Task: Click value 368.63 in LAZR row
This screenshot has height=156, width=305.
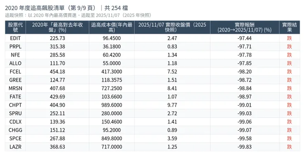Action: pos(57,147)
